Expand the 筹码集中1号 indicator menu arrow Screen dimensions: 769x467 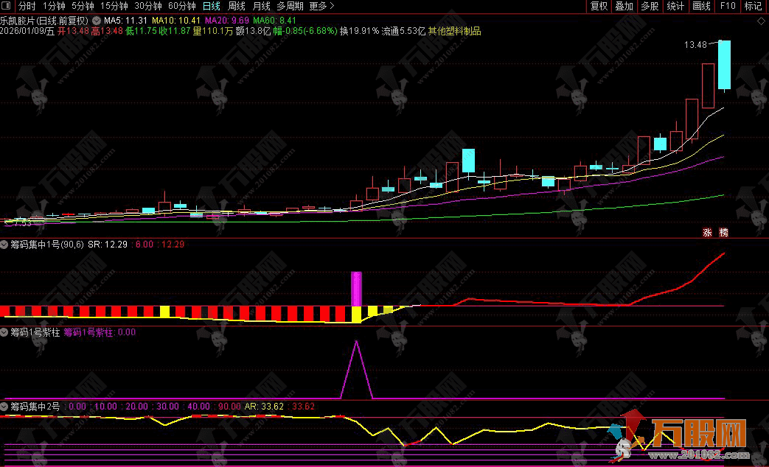4,244
